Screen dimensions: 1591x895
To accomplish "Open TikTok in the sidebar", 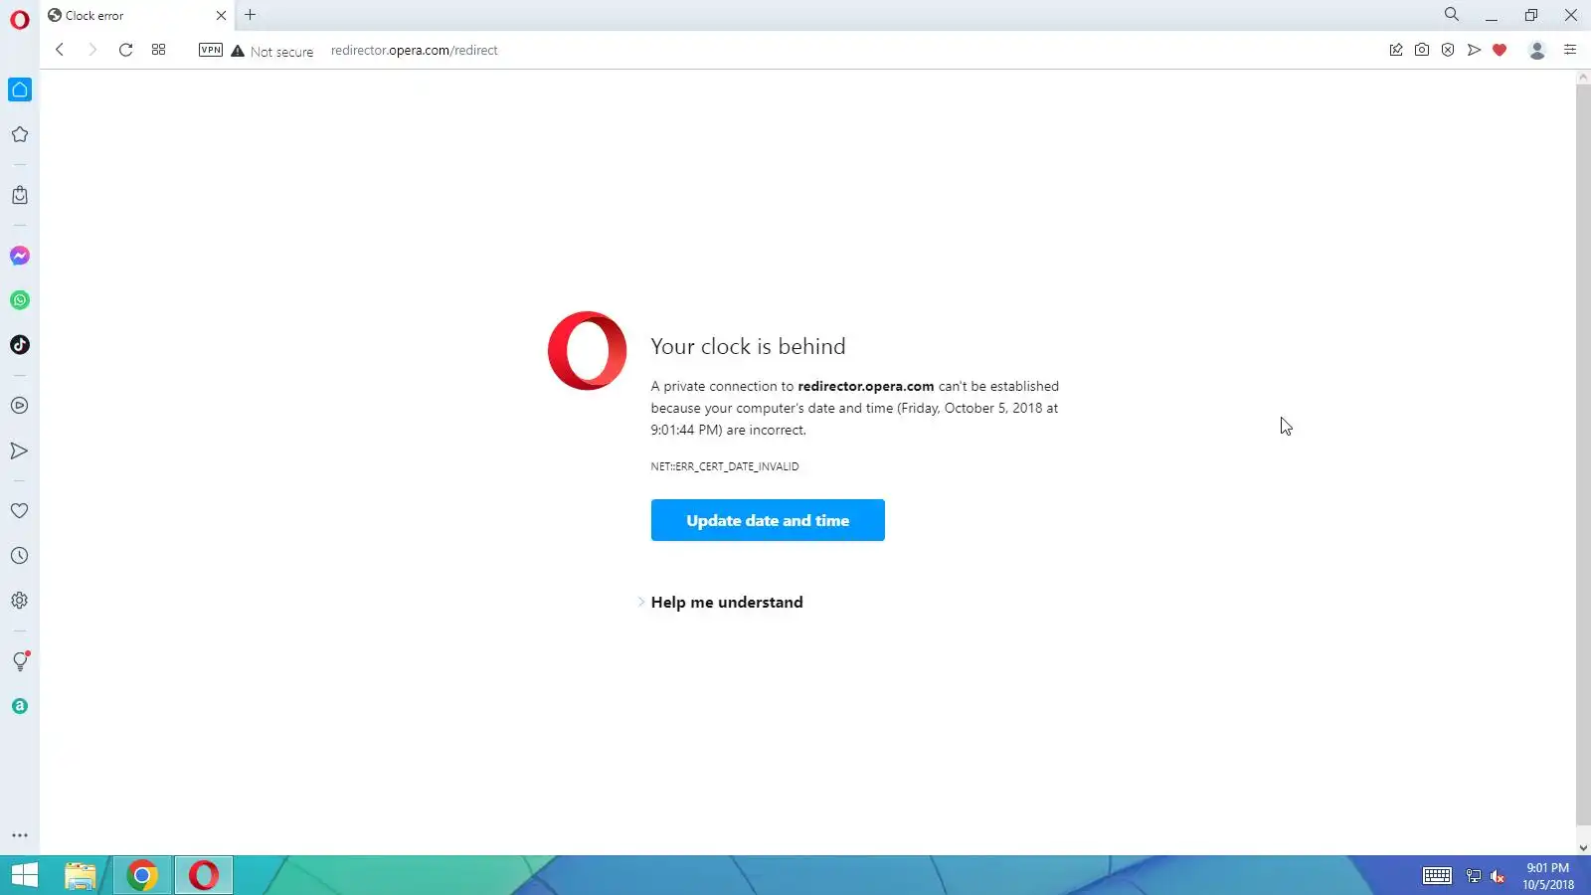I will (20, 345).
